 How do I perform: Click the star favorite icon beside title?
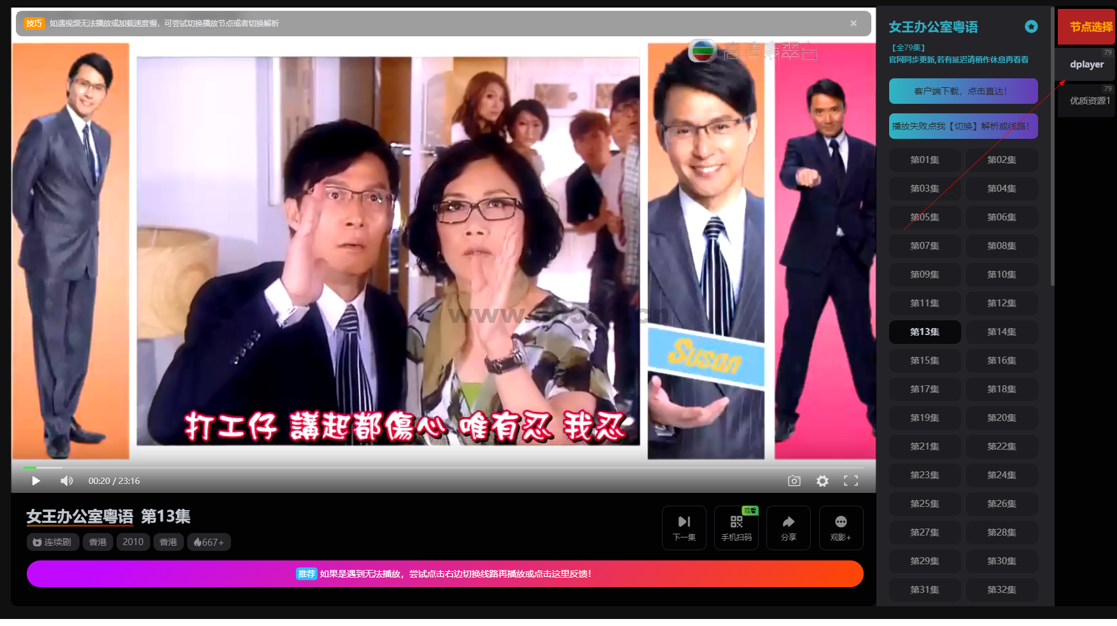(1031, 26)
